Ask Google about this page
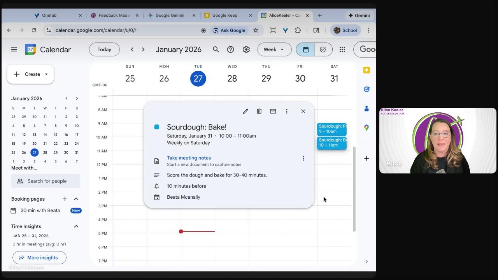 click(230, 30)
